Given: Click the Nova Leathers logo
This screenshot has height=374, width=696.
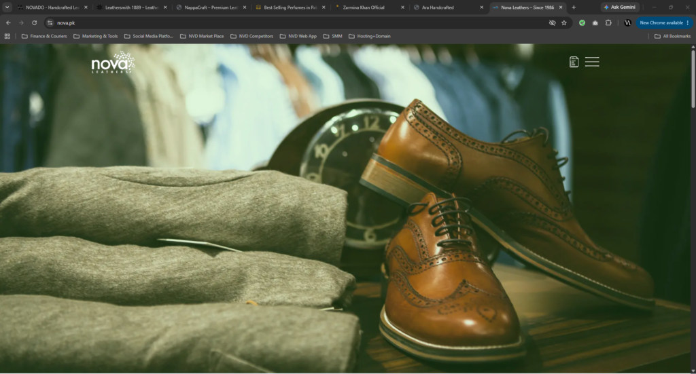Looking at the screenshot, I should pyautogui.click(x=113, y=62).
